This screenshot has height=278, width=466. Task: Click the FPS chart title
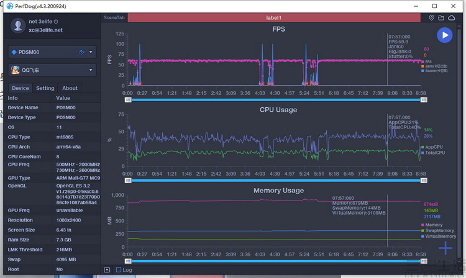tap(278, 29)
